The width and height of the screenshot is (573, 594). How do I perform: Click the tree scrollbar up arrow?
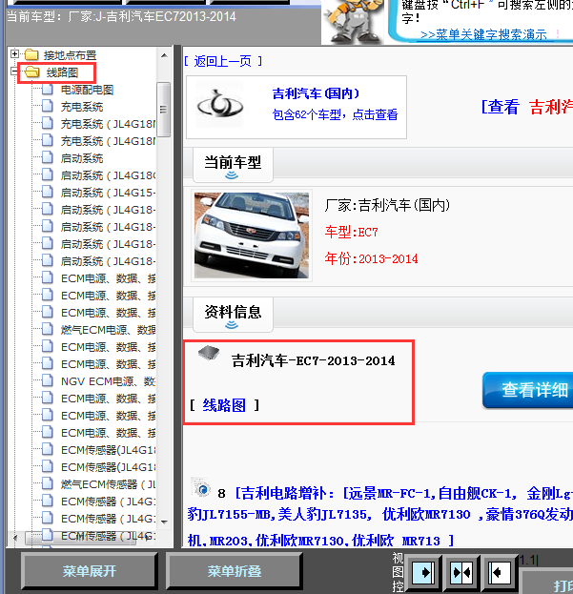164,55
